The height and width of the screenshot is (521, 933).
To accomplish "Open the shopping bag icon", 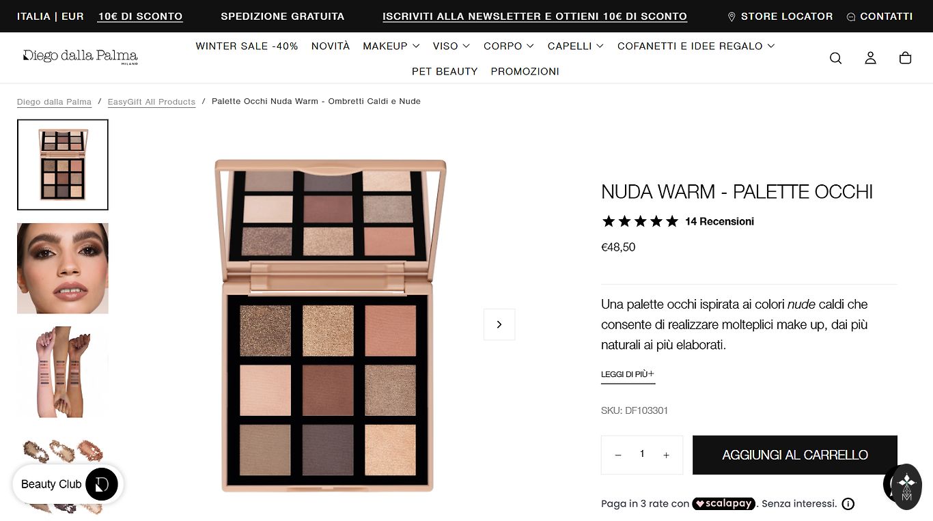I will point(905,58).
